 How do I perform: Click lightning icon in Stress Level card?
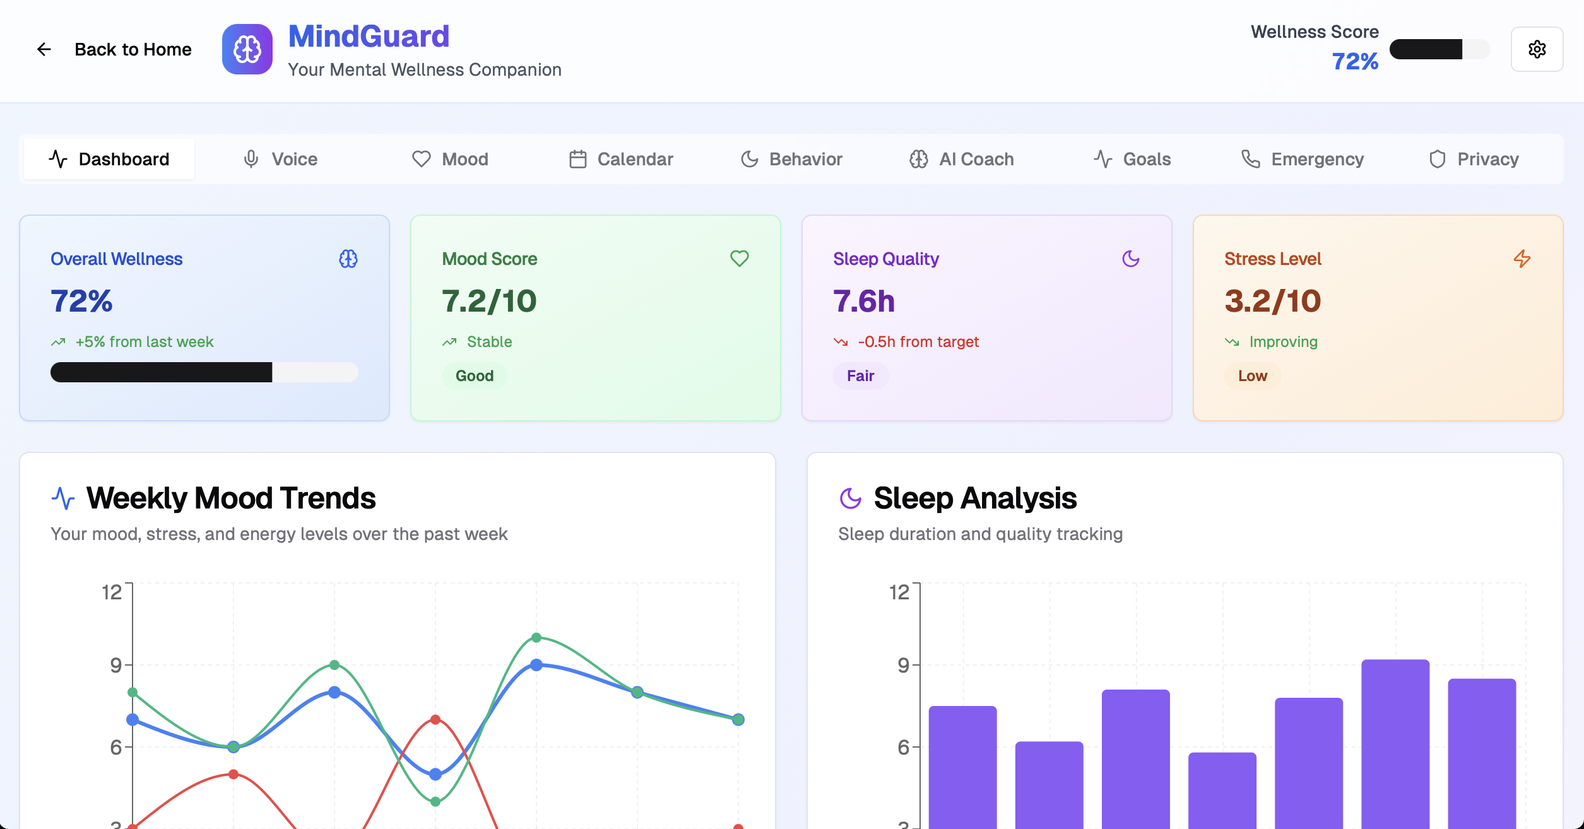pyautogui.click(x=1522, y=259)
